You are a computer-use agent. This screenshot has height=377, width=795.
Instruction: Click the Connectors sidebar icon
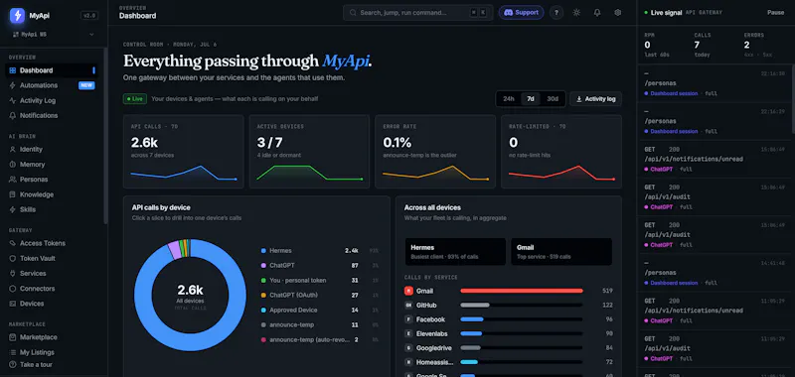pyautogui.click(x=13, y=289)
